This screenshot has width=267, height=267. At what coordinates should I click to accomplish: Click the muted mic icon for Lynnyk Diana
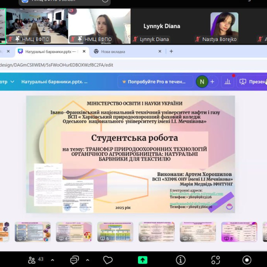pyautogui.click(x=135, y=40)
